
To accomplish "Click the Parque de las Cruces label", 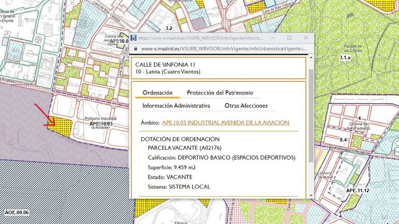I will [352, 48].
